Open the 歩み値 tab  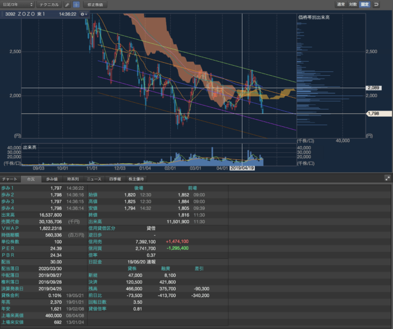pyautogui.click(x=52, y=179)
